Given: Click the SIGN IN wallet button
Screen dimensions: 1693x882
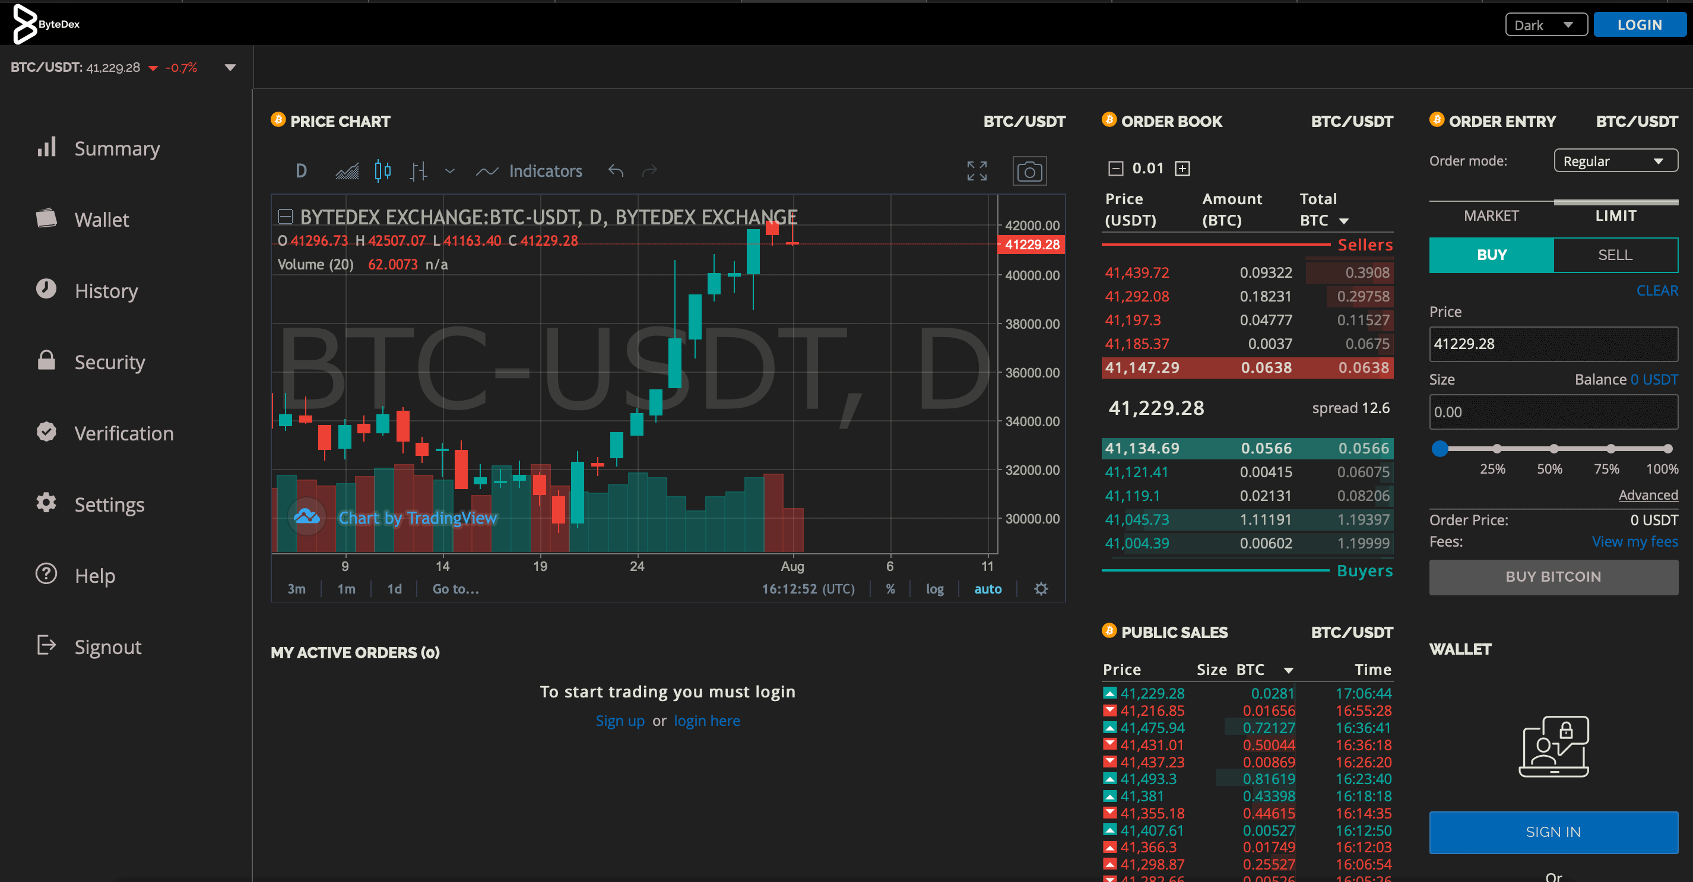Looking at the screenshot, I should (1552, 832).
